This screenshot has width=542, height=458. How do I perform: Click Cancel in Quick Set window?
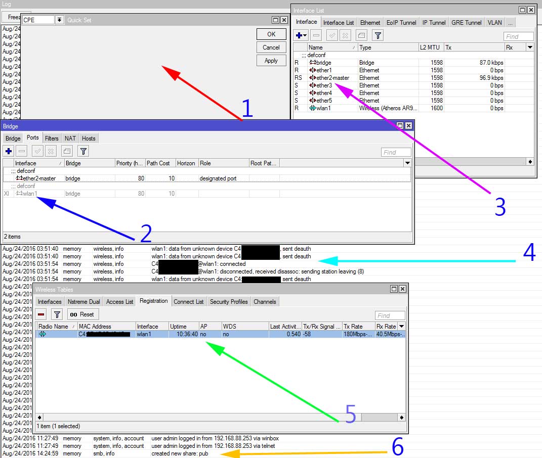click(x=271, y=48)
